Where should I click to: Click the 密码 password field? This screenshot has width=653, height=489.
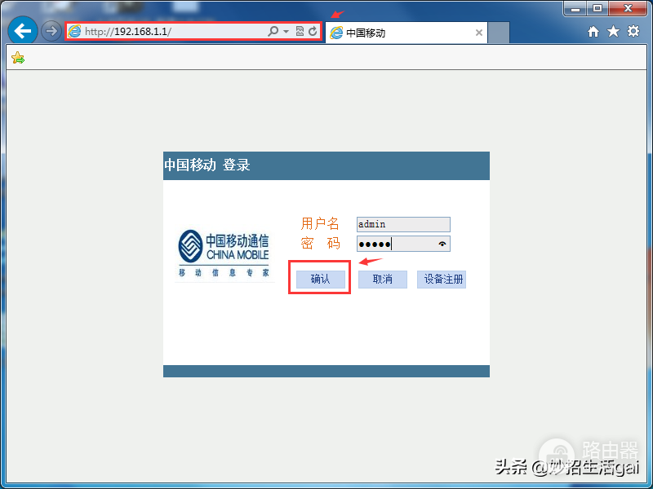[403, 244]
